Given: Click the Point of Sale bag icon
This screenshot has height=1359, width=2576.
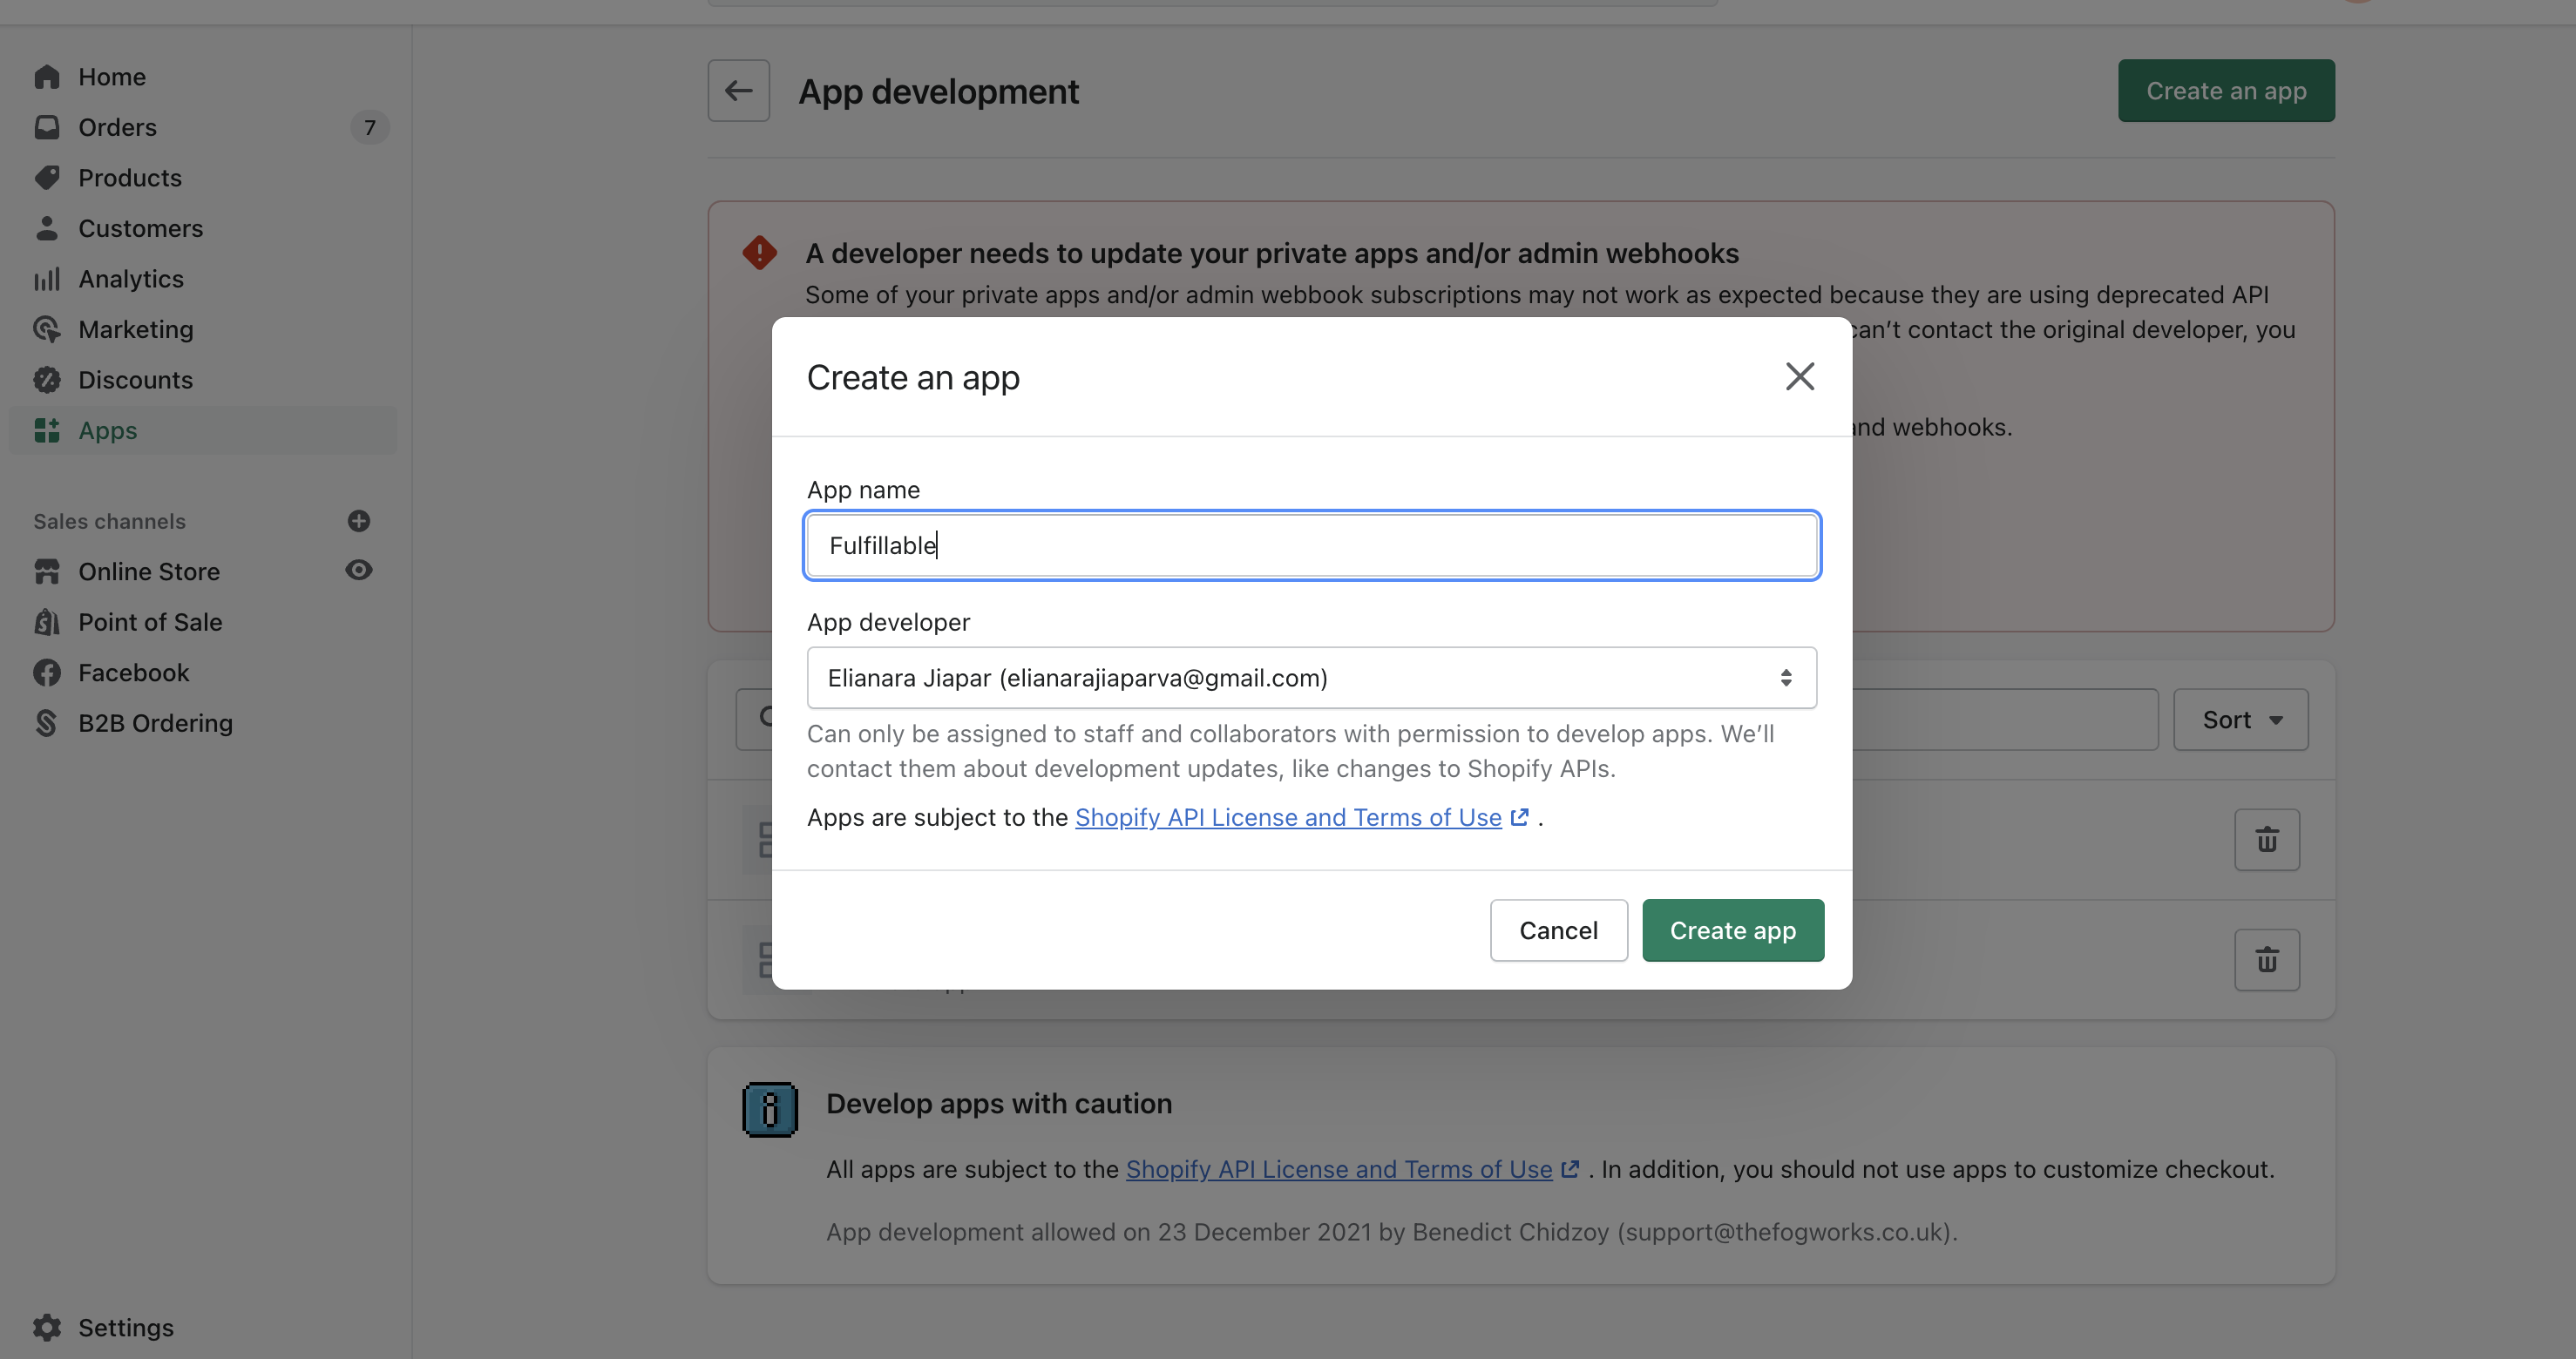Looking at the screenshot, I should tap(46, 622).
